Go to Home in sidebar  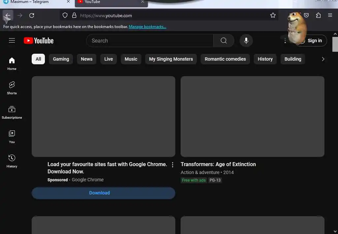click(12, 64)
